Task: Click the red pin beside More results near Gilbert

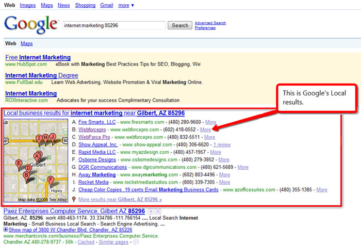Action: pos(74,199)
